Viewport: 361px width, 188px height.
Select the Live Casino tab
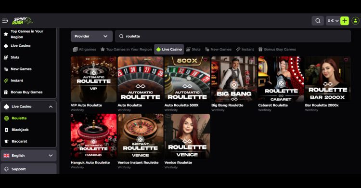tap(169, 49)
